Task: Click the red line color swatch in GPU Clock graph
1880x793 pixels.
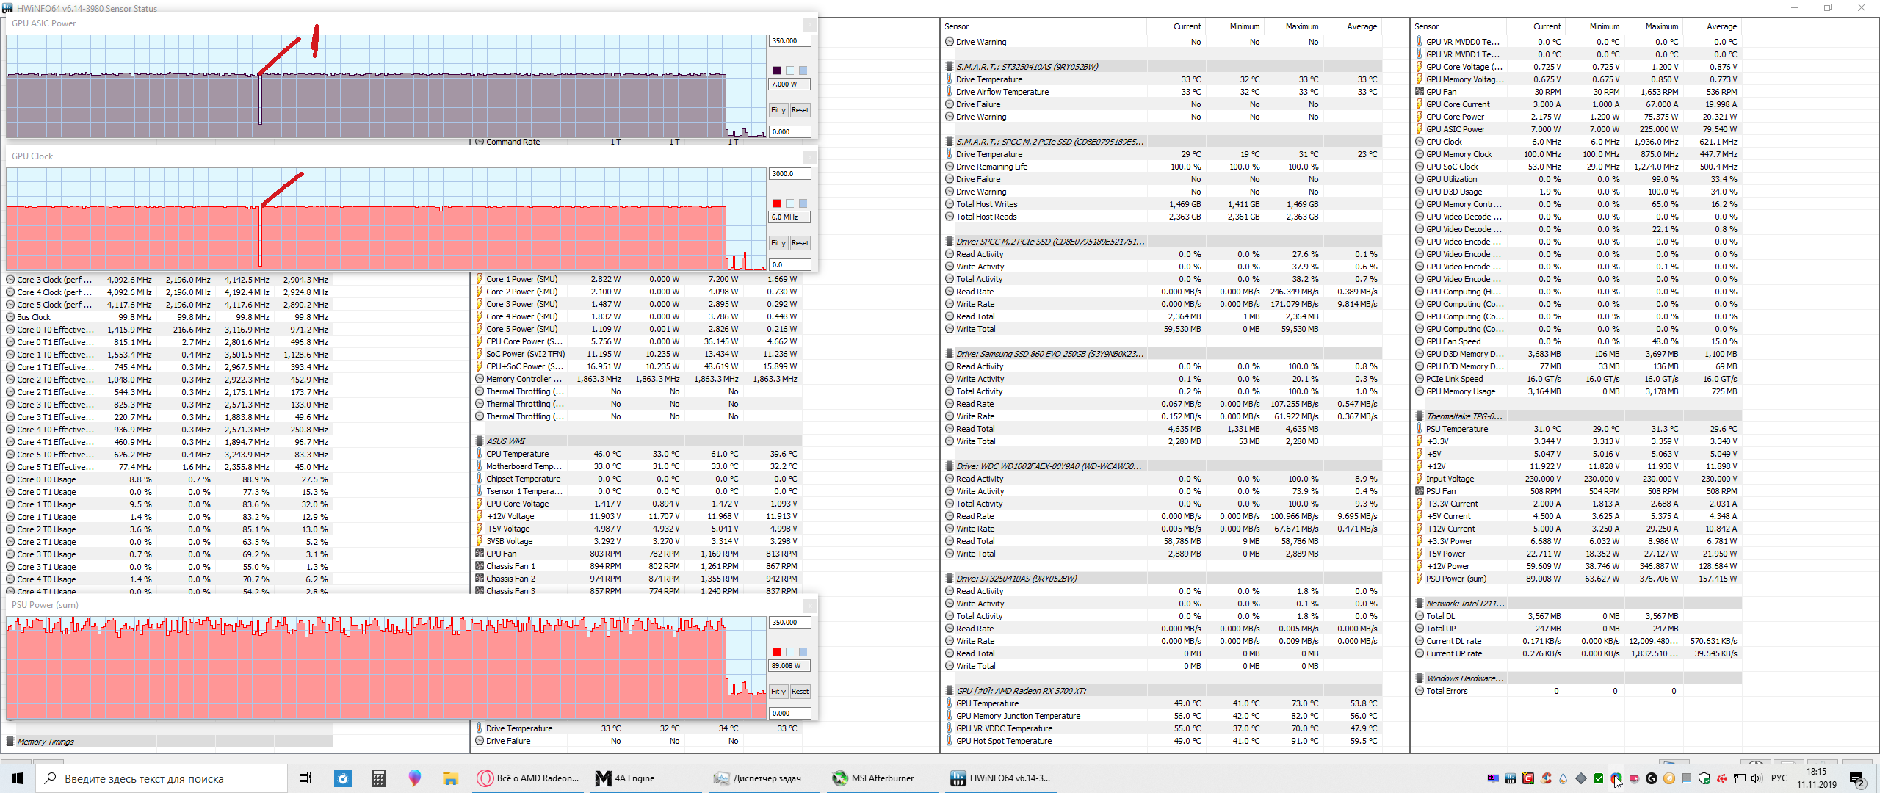Action: pyautogui.click(x=777, y=203)
